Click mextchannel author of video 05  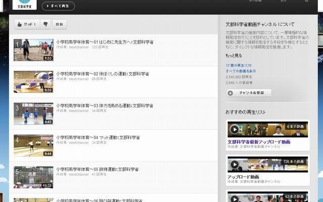pyautogui.click(x=79, y=174)
